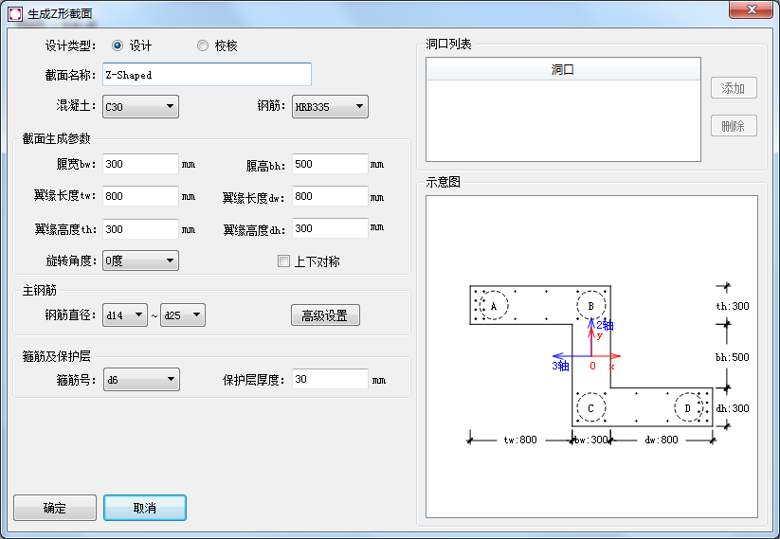
Task: Click the 截面名称 text field
Action: pyautogui.click(x=207, y=74)
